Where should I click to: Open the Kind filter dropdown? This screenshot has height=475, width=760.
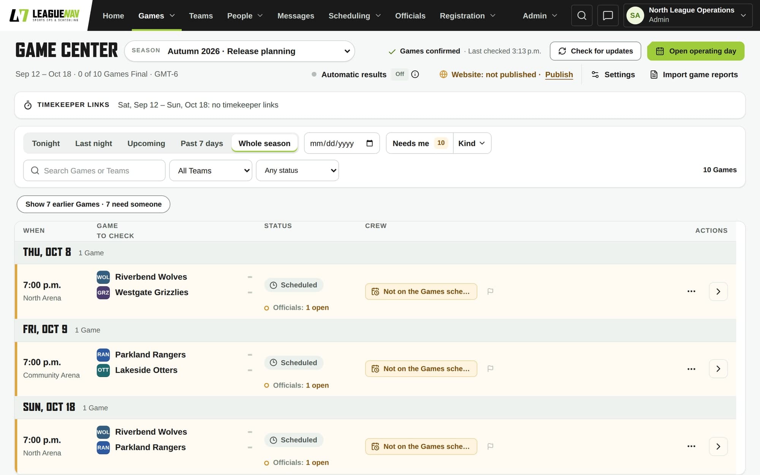[472, 143]
